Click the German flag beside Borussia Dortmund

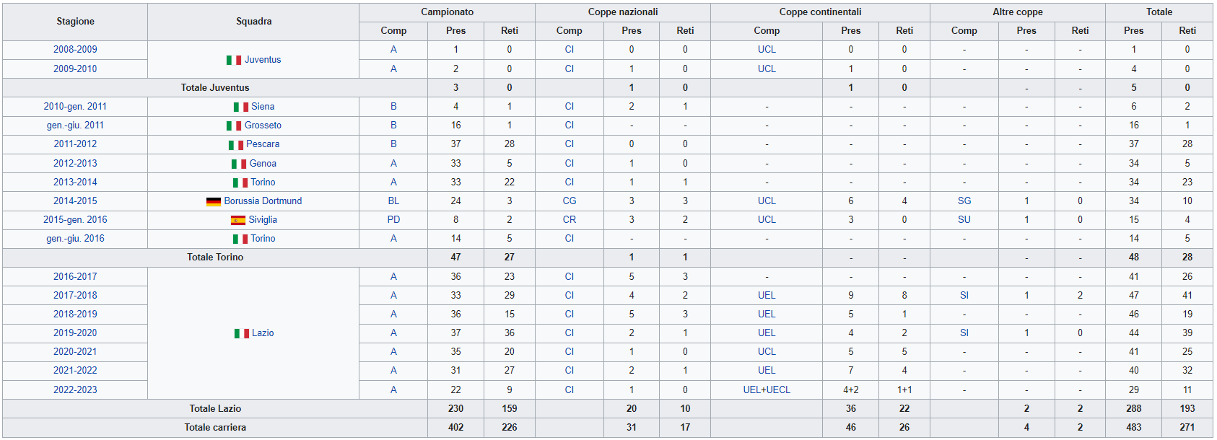[214, 201]
